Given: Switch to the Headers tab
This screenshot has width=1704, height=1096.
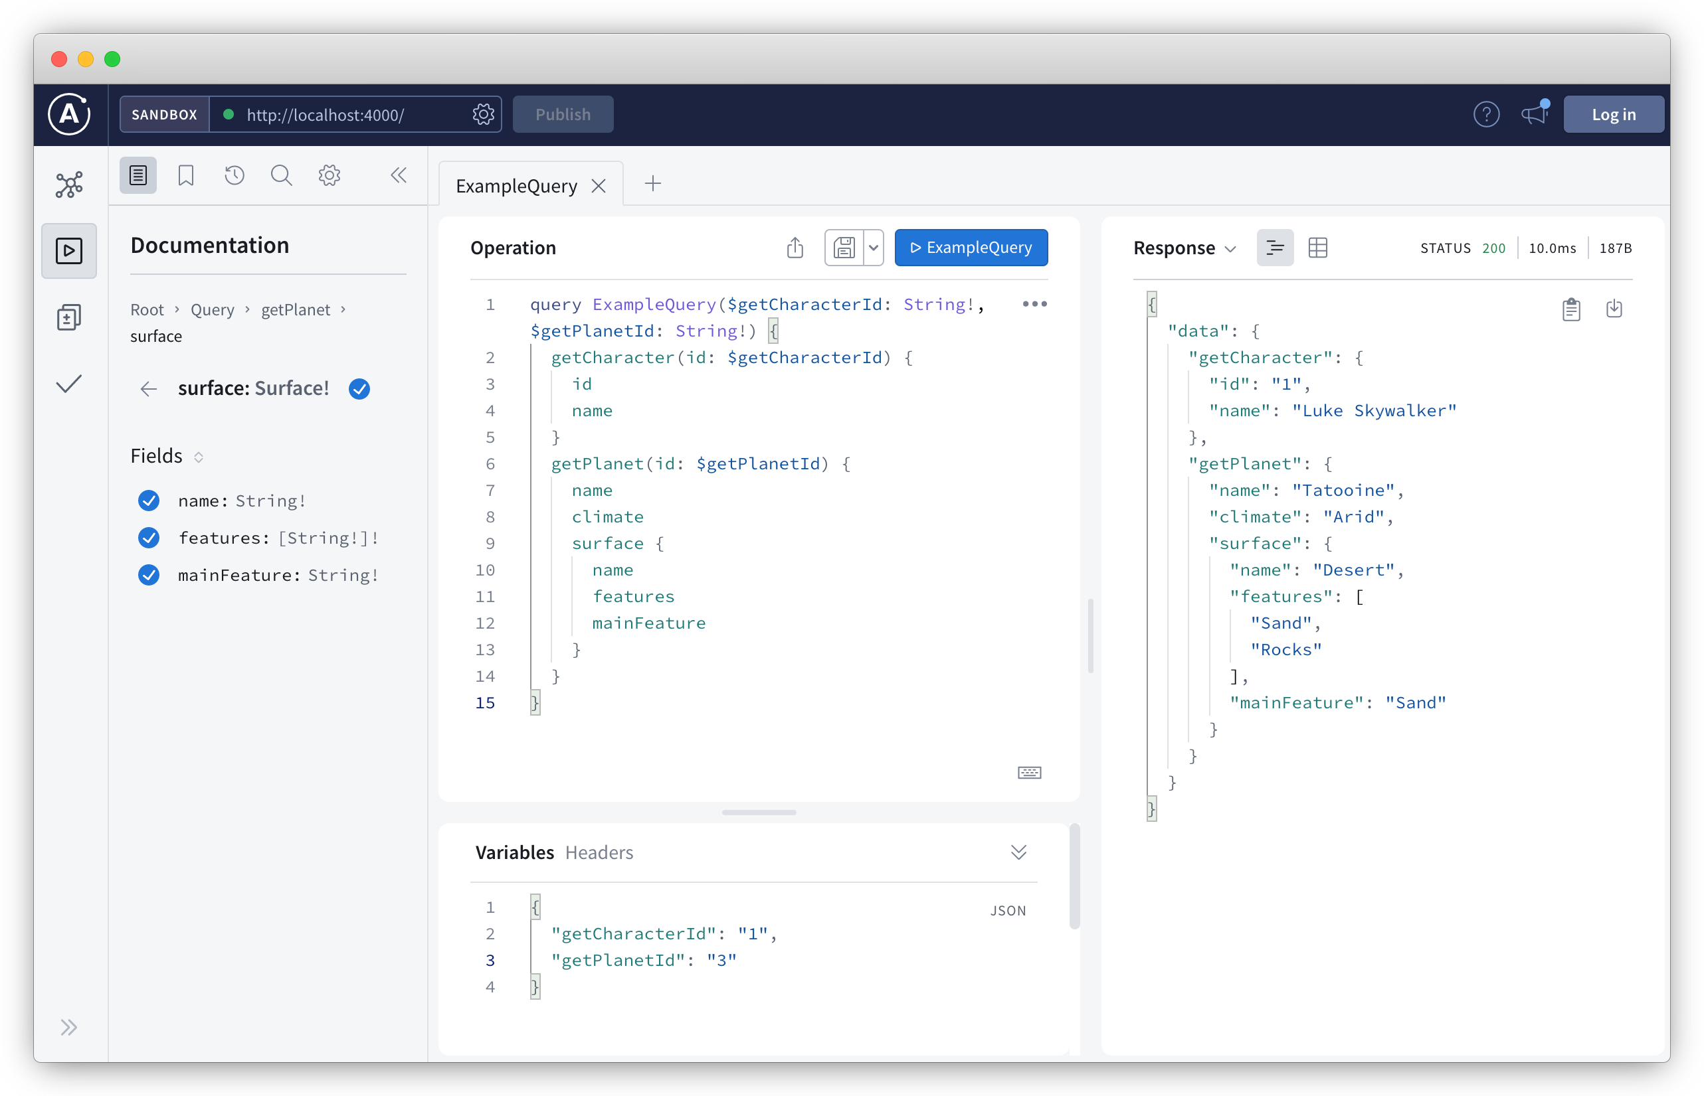Looking at the screenshot, I should pyautogui.click(x=599, y=852).
